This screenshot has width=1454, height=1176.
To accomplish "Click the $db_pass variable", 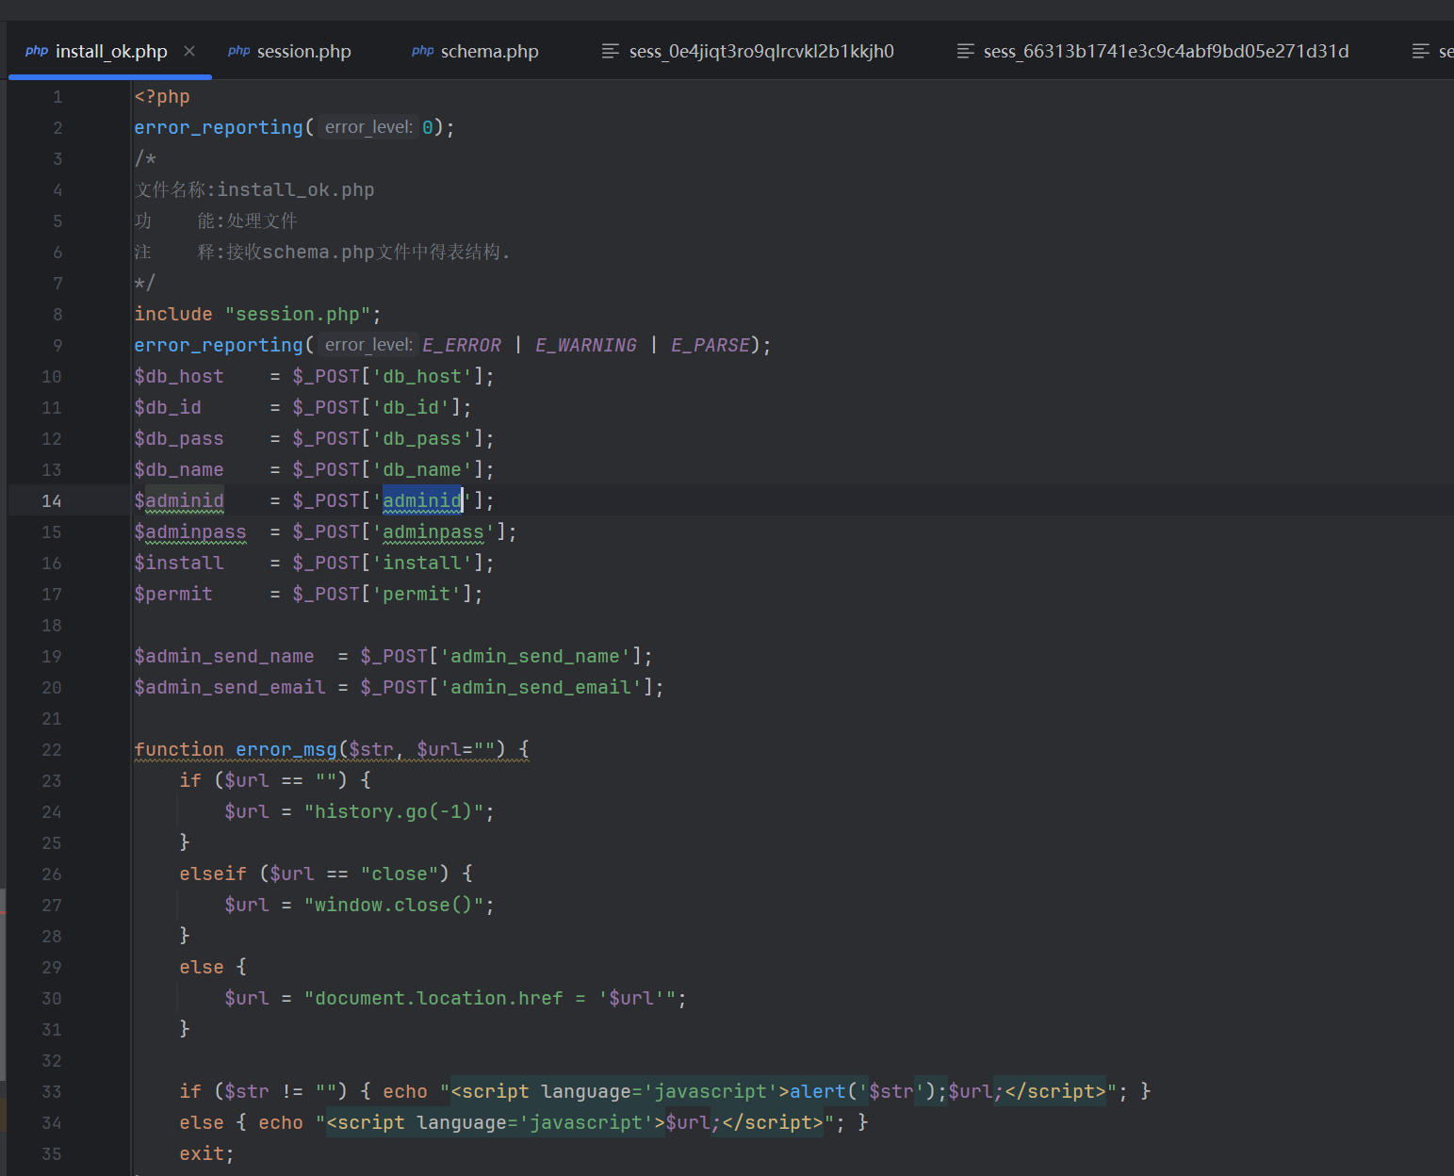I will click(179, 438).
